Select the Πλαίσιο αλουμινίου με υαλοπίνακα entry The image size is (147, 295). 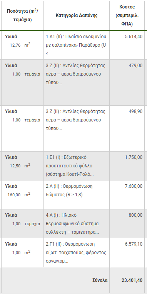coord(76,45)
